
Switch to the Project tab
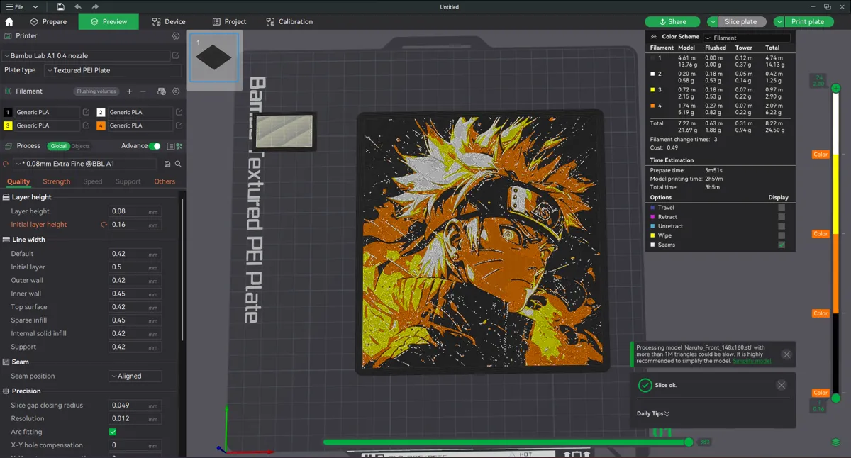229,22
